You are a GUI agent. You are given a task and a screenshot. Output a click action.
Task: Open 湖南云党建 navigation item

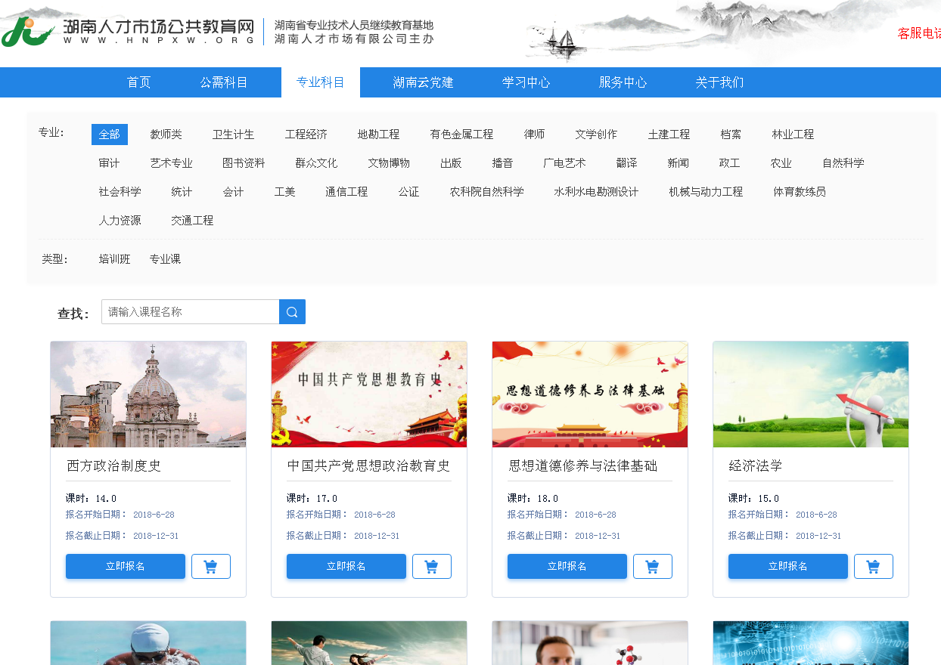[x=423, y=82]
